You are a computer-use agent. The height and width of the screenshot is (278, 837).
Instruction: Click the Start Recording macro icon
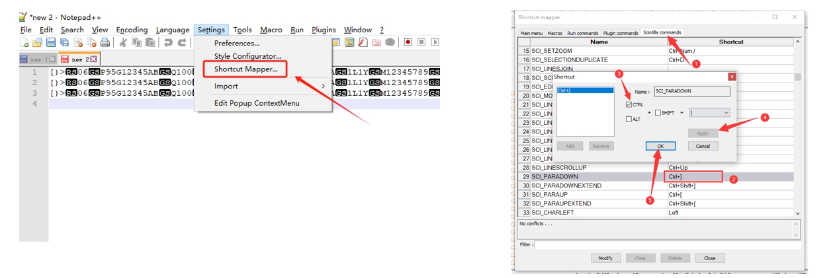[x=408, y=42]
